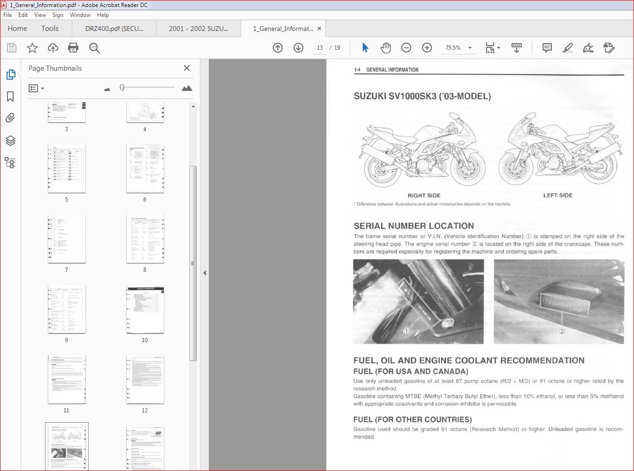Open the Sign document tool
Viewport: 634px width, 471px height.
pyautogui.click(x=588, y=48)
